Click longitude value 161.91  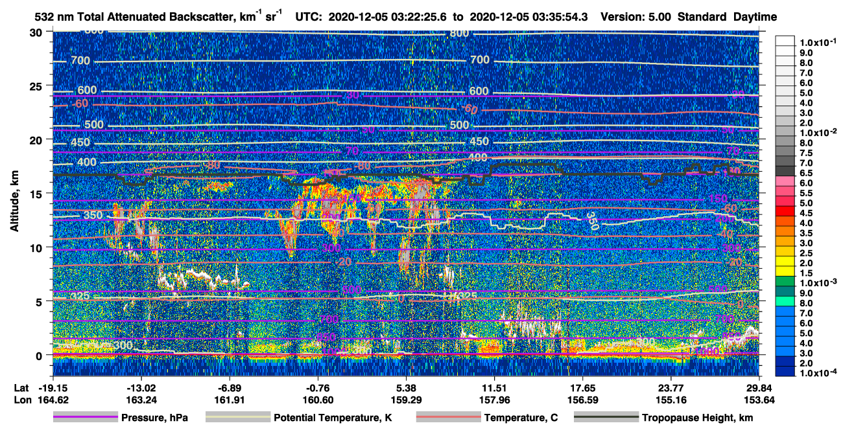(230, 400)
